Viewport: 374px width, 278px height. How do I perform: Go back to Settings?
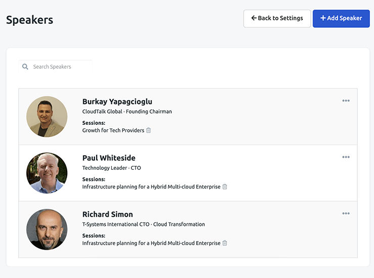[x=277, y=18]
